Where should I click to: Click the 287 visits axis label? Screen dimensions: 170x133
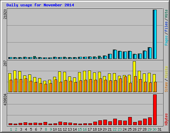[5, 63]
